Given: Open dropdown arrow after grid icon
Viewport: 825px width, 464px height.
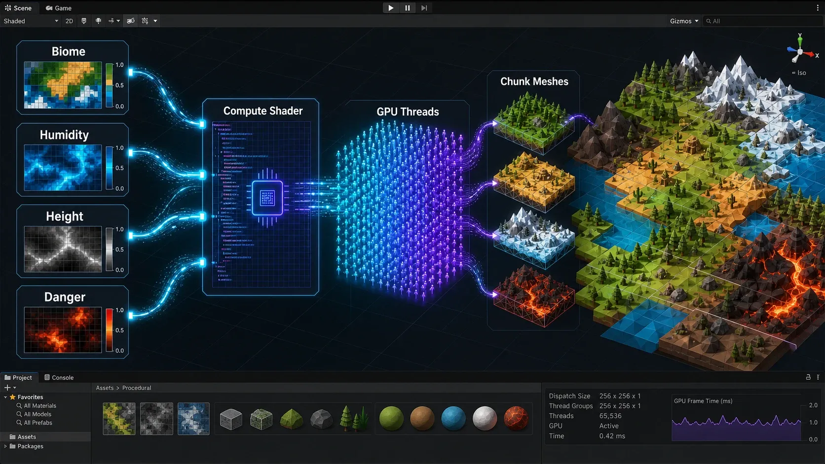Looking at the screenshot, I should (155, 21).
